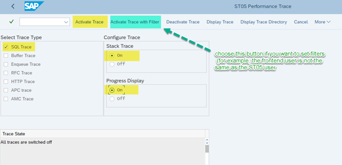The height and width of the screenshot is (165, 342).
Task: Set Stack Trace to Off
Action: pos(112,64)
